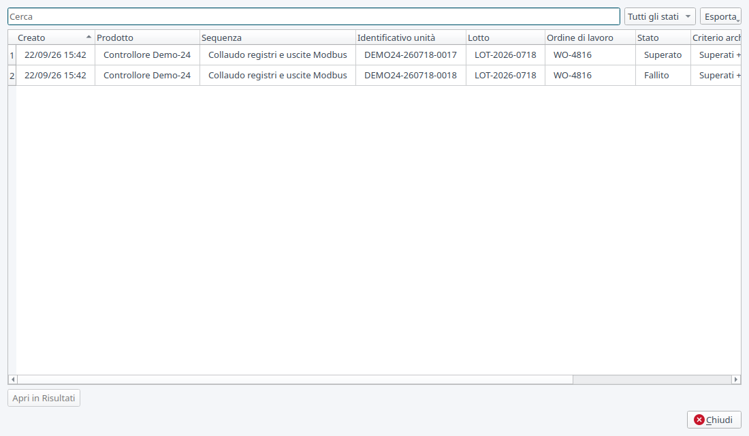Click the Cerca search field

point(314,17)
